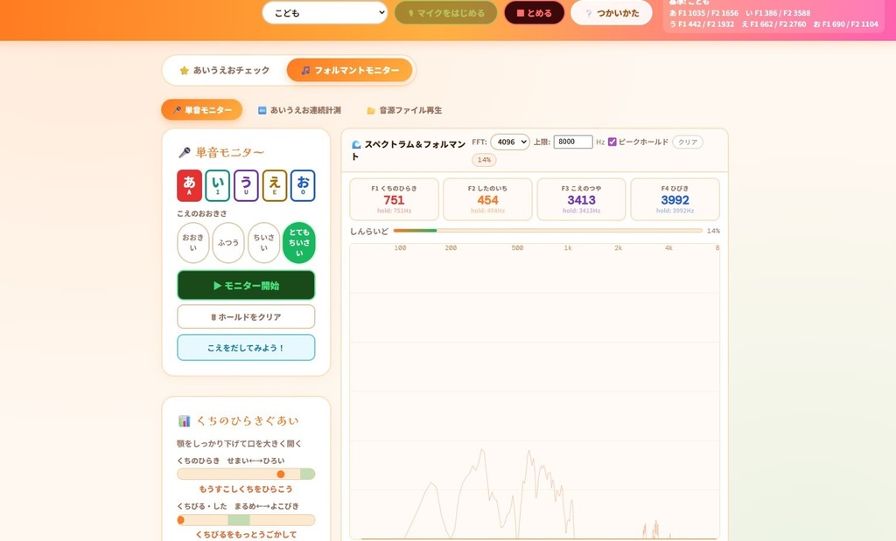The image size is (896, 541).
Task: Select the い (I) vowel card
Action: tap(217, 187)
